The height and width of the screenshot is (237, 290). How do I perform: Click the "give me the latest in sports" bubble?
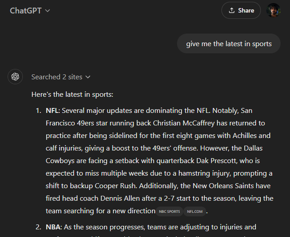pyautogui.click(x=229, y=43)
